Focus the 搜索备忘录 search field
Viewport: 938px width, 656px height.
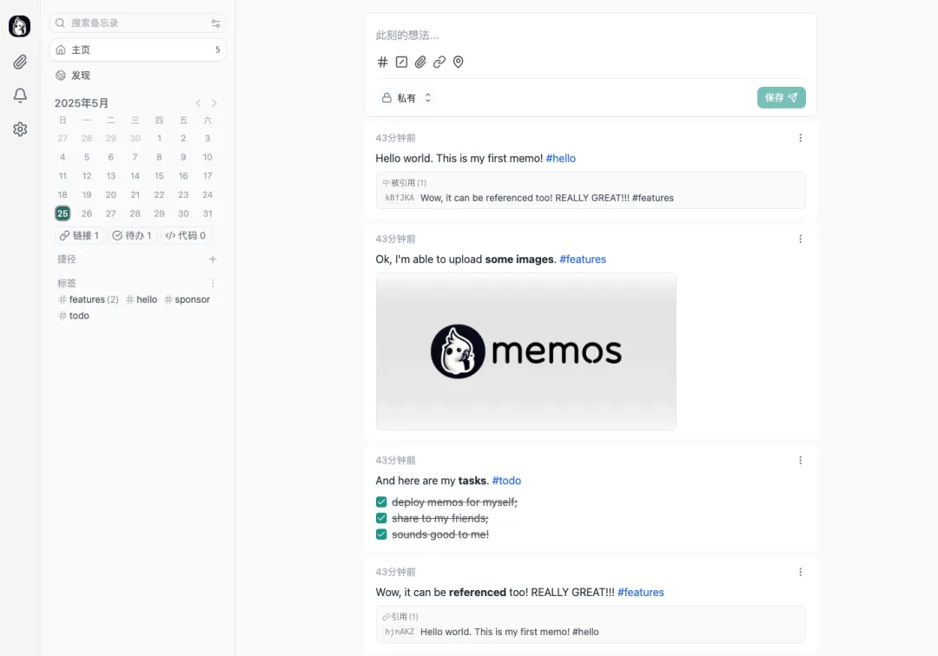(137, 23)
